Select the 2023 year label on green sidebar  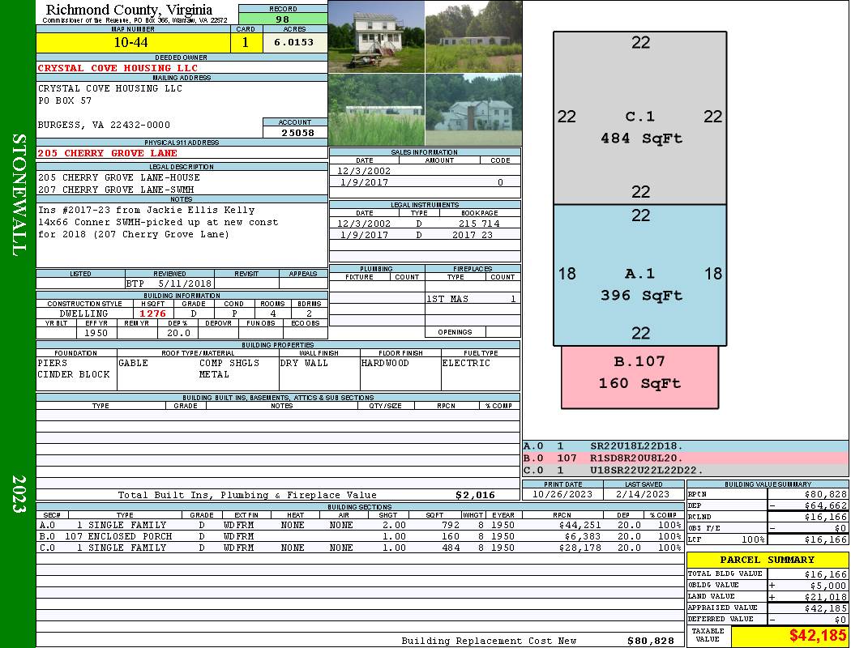point(19,493)
